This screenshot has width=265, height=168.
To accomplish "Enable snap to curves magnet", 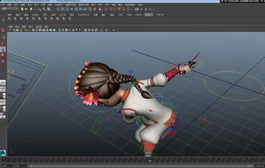I will pos(110,9).
